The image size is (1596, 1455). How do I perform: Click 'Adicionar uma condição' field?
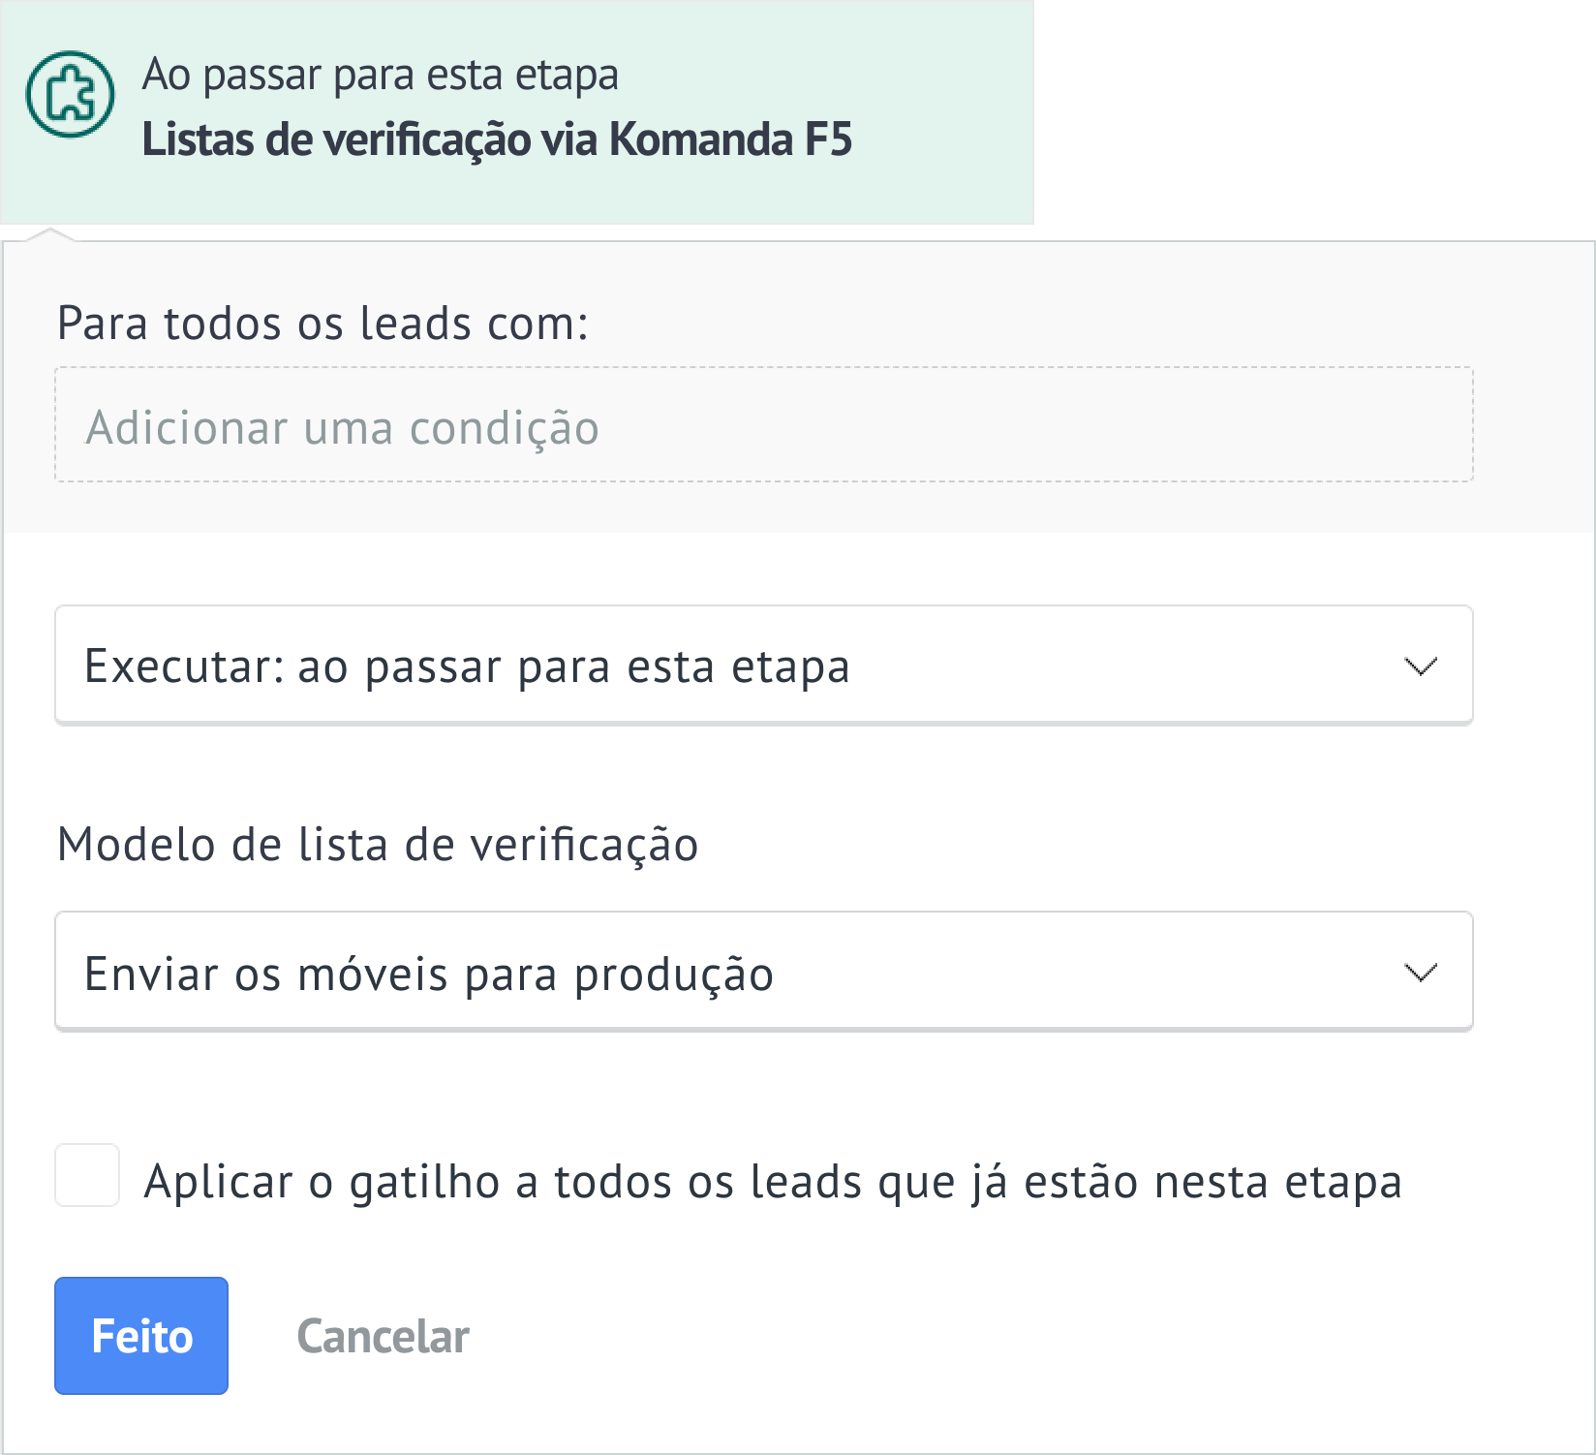tap(345, 425)
